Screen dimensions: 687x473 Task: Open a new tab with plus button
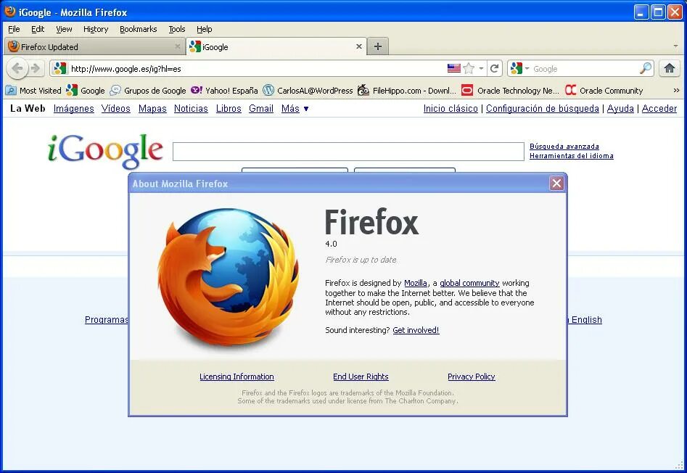pos(378,46)
